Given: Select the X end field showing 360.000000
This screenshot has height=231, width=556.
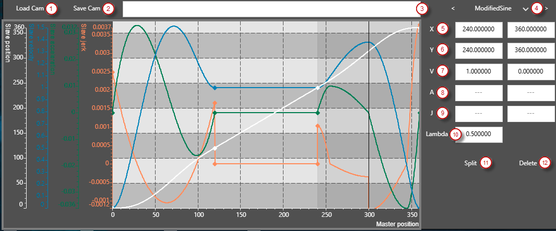Looking at the screenshot, I should [530, 29].
